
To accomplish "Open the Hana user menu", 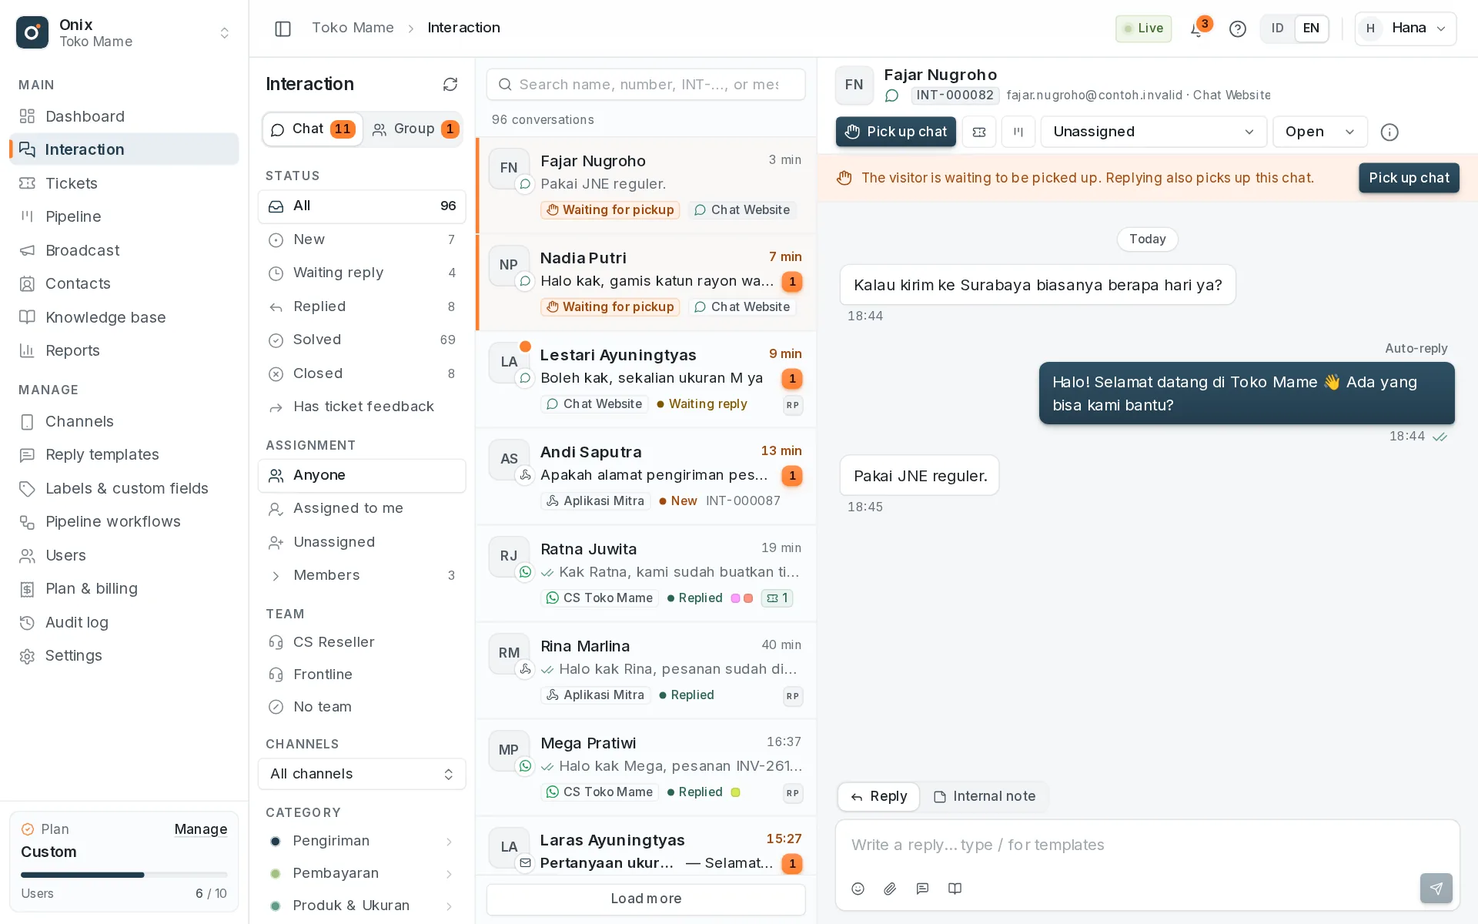I will pyautogui.click(x=1406, y=28).
